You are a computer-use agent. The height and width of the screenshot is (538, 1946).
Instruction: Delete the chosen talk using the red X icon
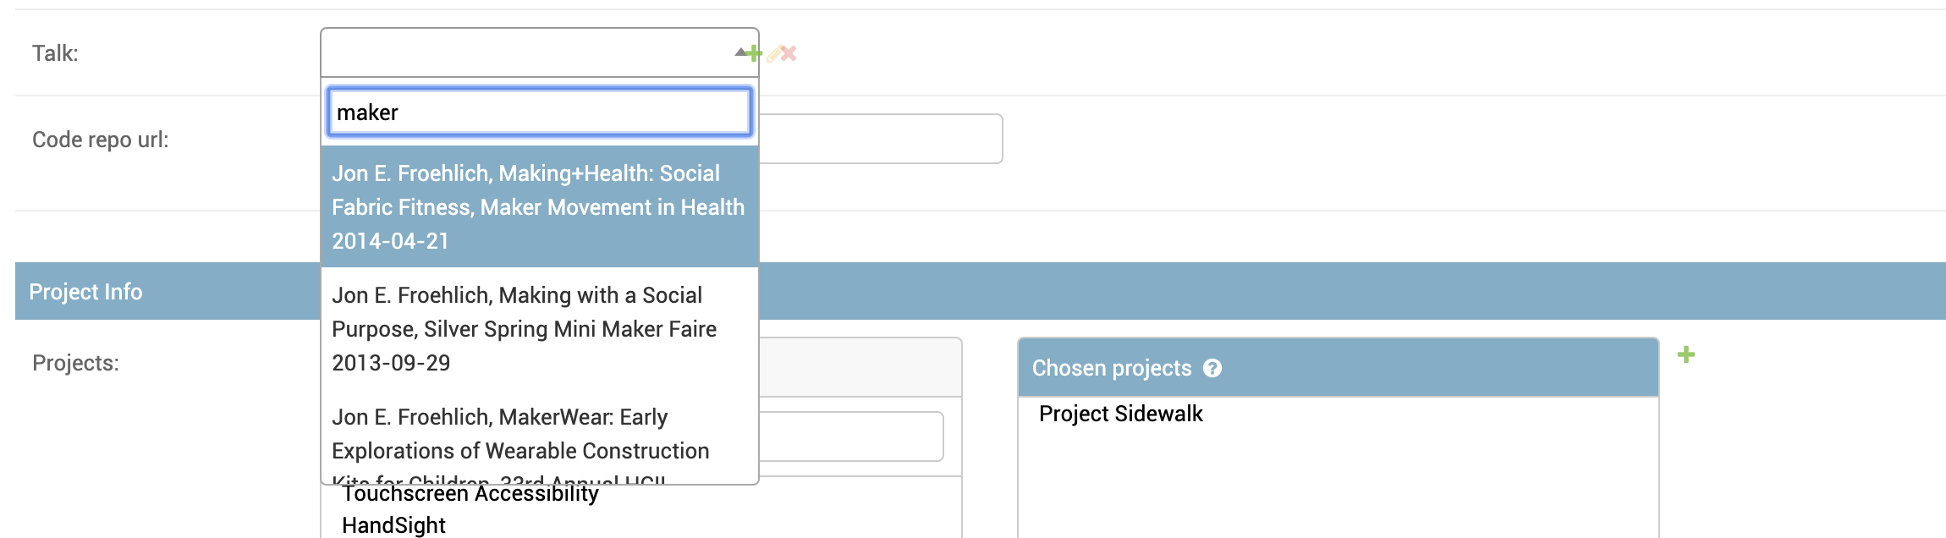(x=788, y=53)
